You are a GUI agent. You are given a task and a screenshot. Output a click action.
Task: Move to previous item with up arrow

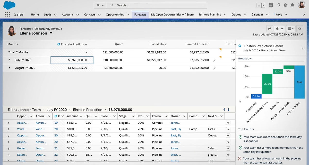224,110
